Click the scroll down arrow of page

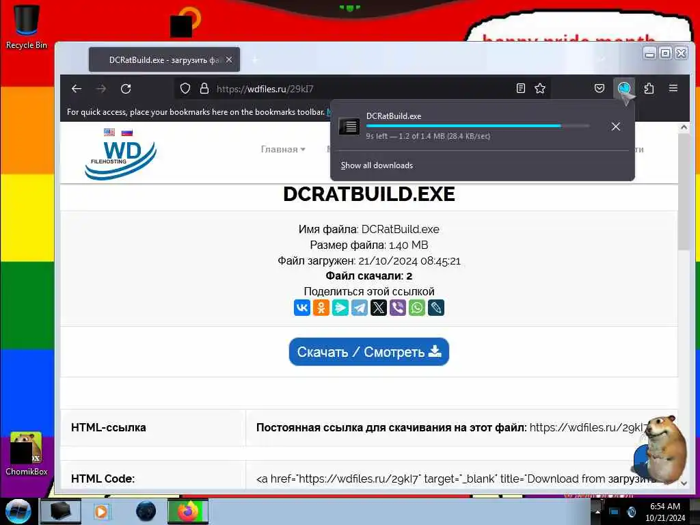(684, 483)
